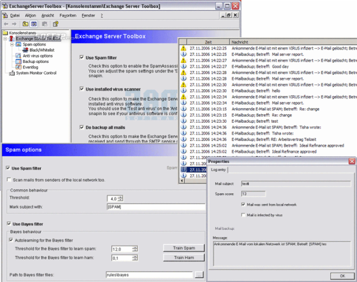Click the Spam score field showing 13
The image size is (357, 282).
(x=253, y=194)
